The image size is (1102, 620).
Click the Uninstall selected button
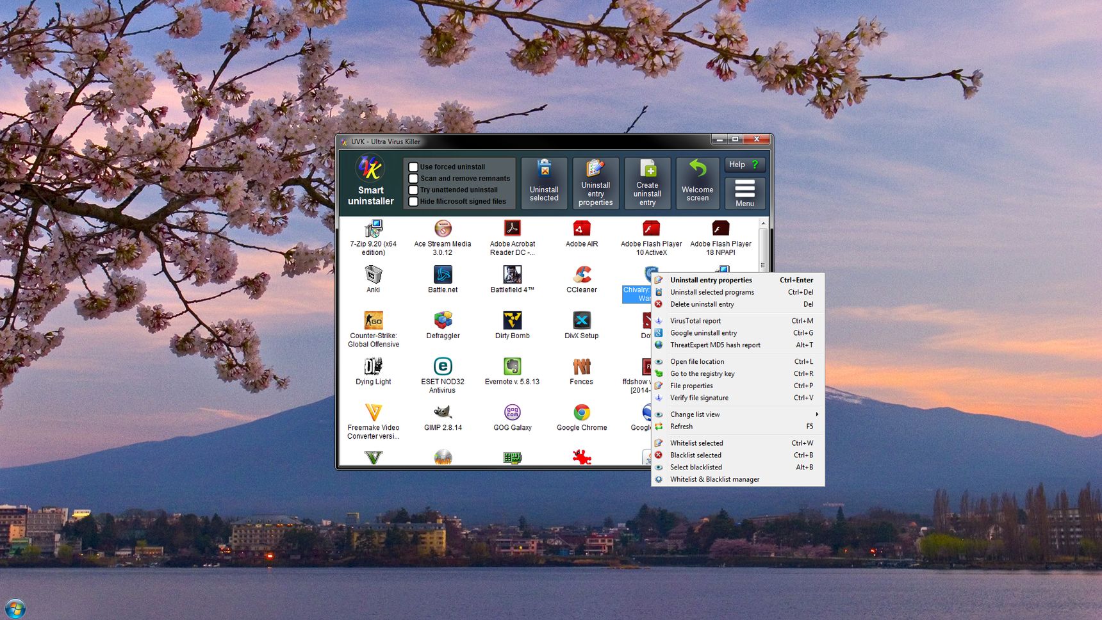click(544, 183)
